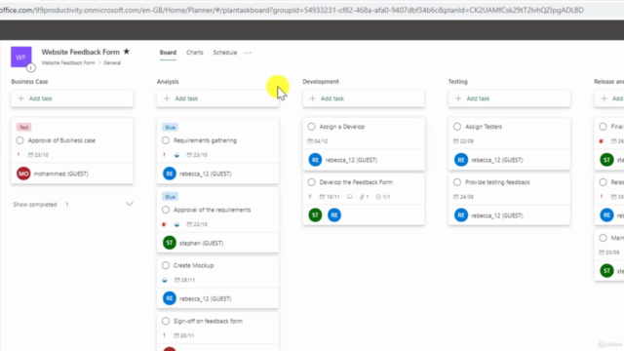Click RE avatar on Assign Testers card
This screenshot has width=624, height=351.
[461, 160]
